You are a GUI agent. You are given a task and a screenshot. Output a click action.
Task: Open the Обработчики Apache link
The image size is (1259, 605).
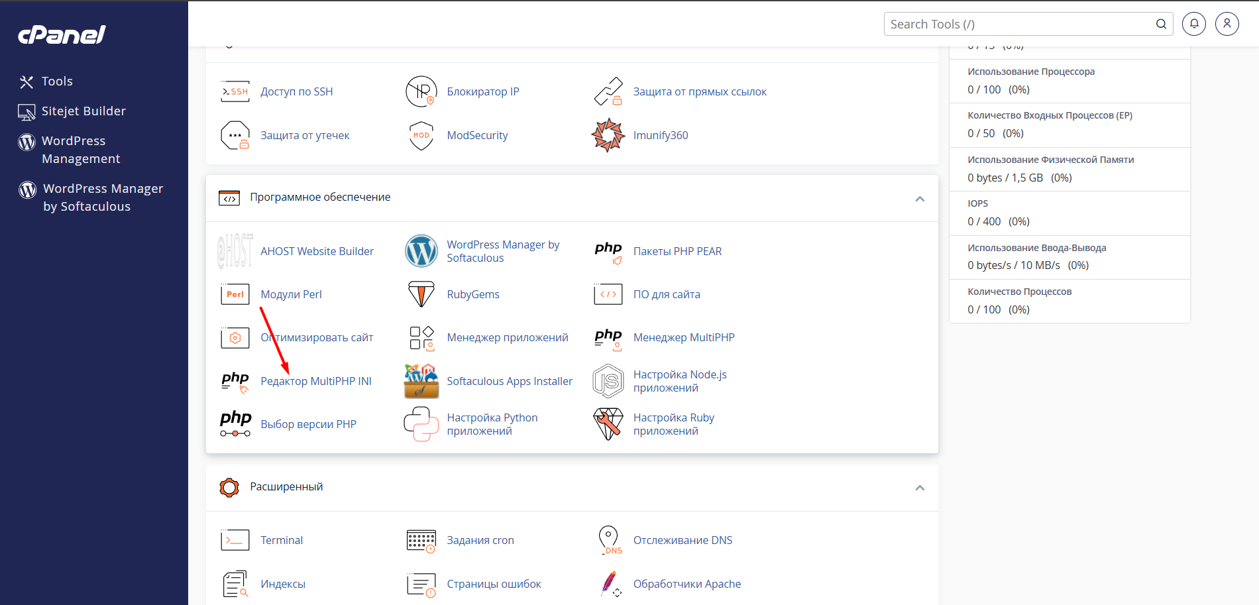coord(687,584)
